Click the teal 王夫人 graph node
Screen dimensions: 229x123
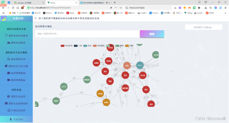140,65
